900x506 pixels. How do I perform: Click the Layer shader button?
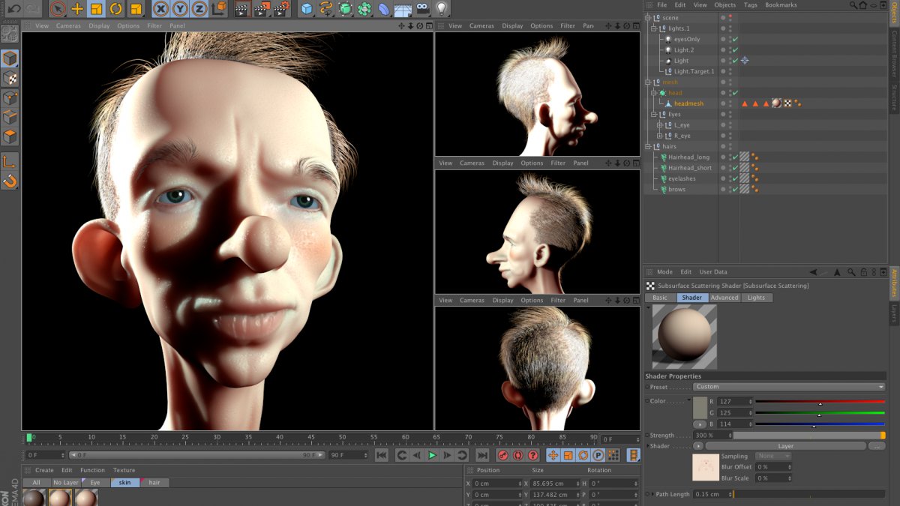pyautogui.click(x=785, y=446)
